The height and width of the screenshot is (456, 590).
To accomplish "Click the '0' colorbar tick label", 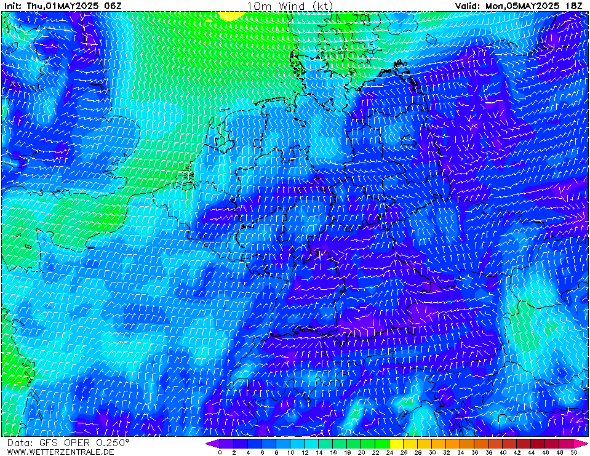I will click(220, 452).
